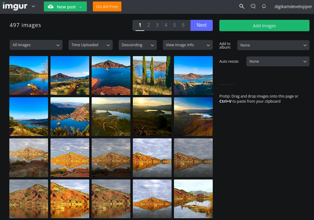Open the notifications bell icon
Image resolution: width=314 pixels, height=220 pixels.
click(x=264, y=6)
